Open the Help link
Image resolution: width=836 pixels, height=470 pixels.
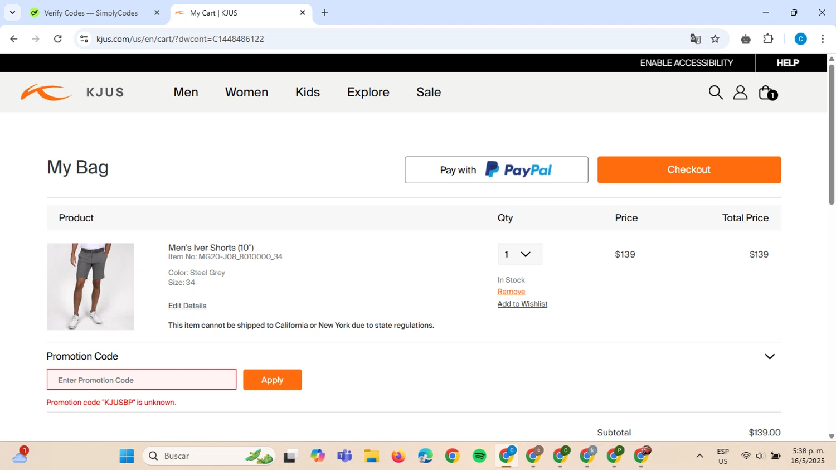(x=788, y=63)
